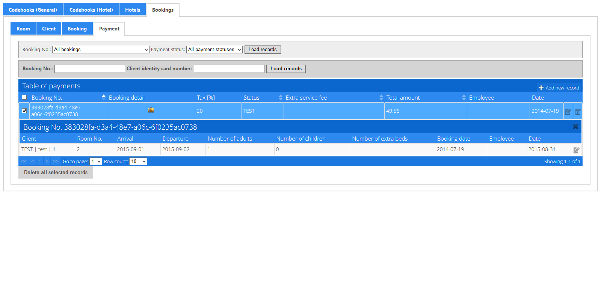Switch to Codebooks (General) tab

(x=33, y=10)
